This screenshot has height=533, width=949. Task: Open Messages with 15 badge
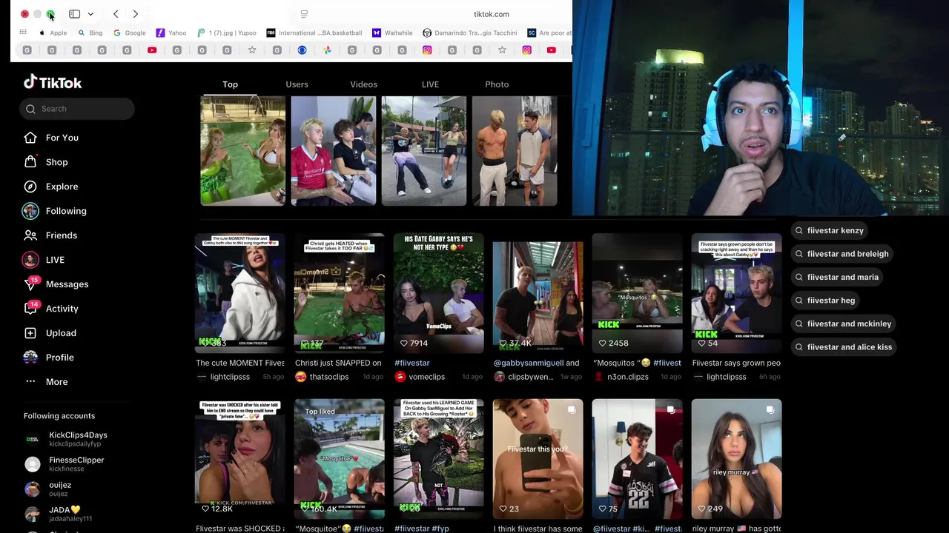67,284
